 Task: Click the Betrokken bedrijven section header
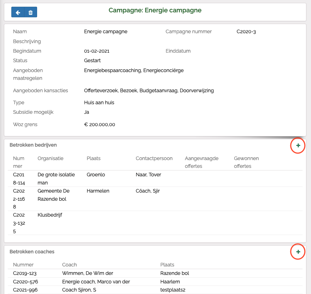coord(33,145)
